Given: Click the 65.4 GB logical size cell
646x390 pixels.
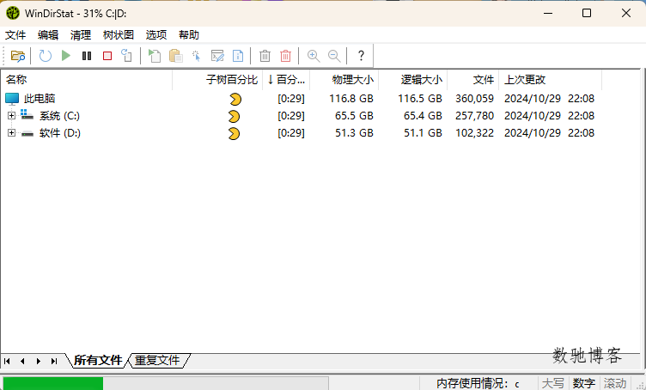Looking at the screenshot, I should (423, 116).
